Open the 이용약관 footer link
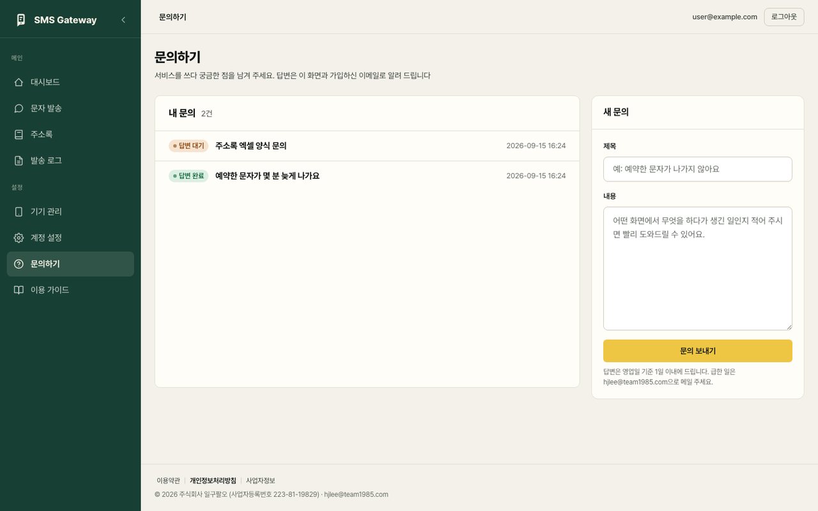 (168, 480)
